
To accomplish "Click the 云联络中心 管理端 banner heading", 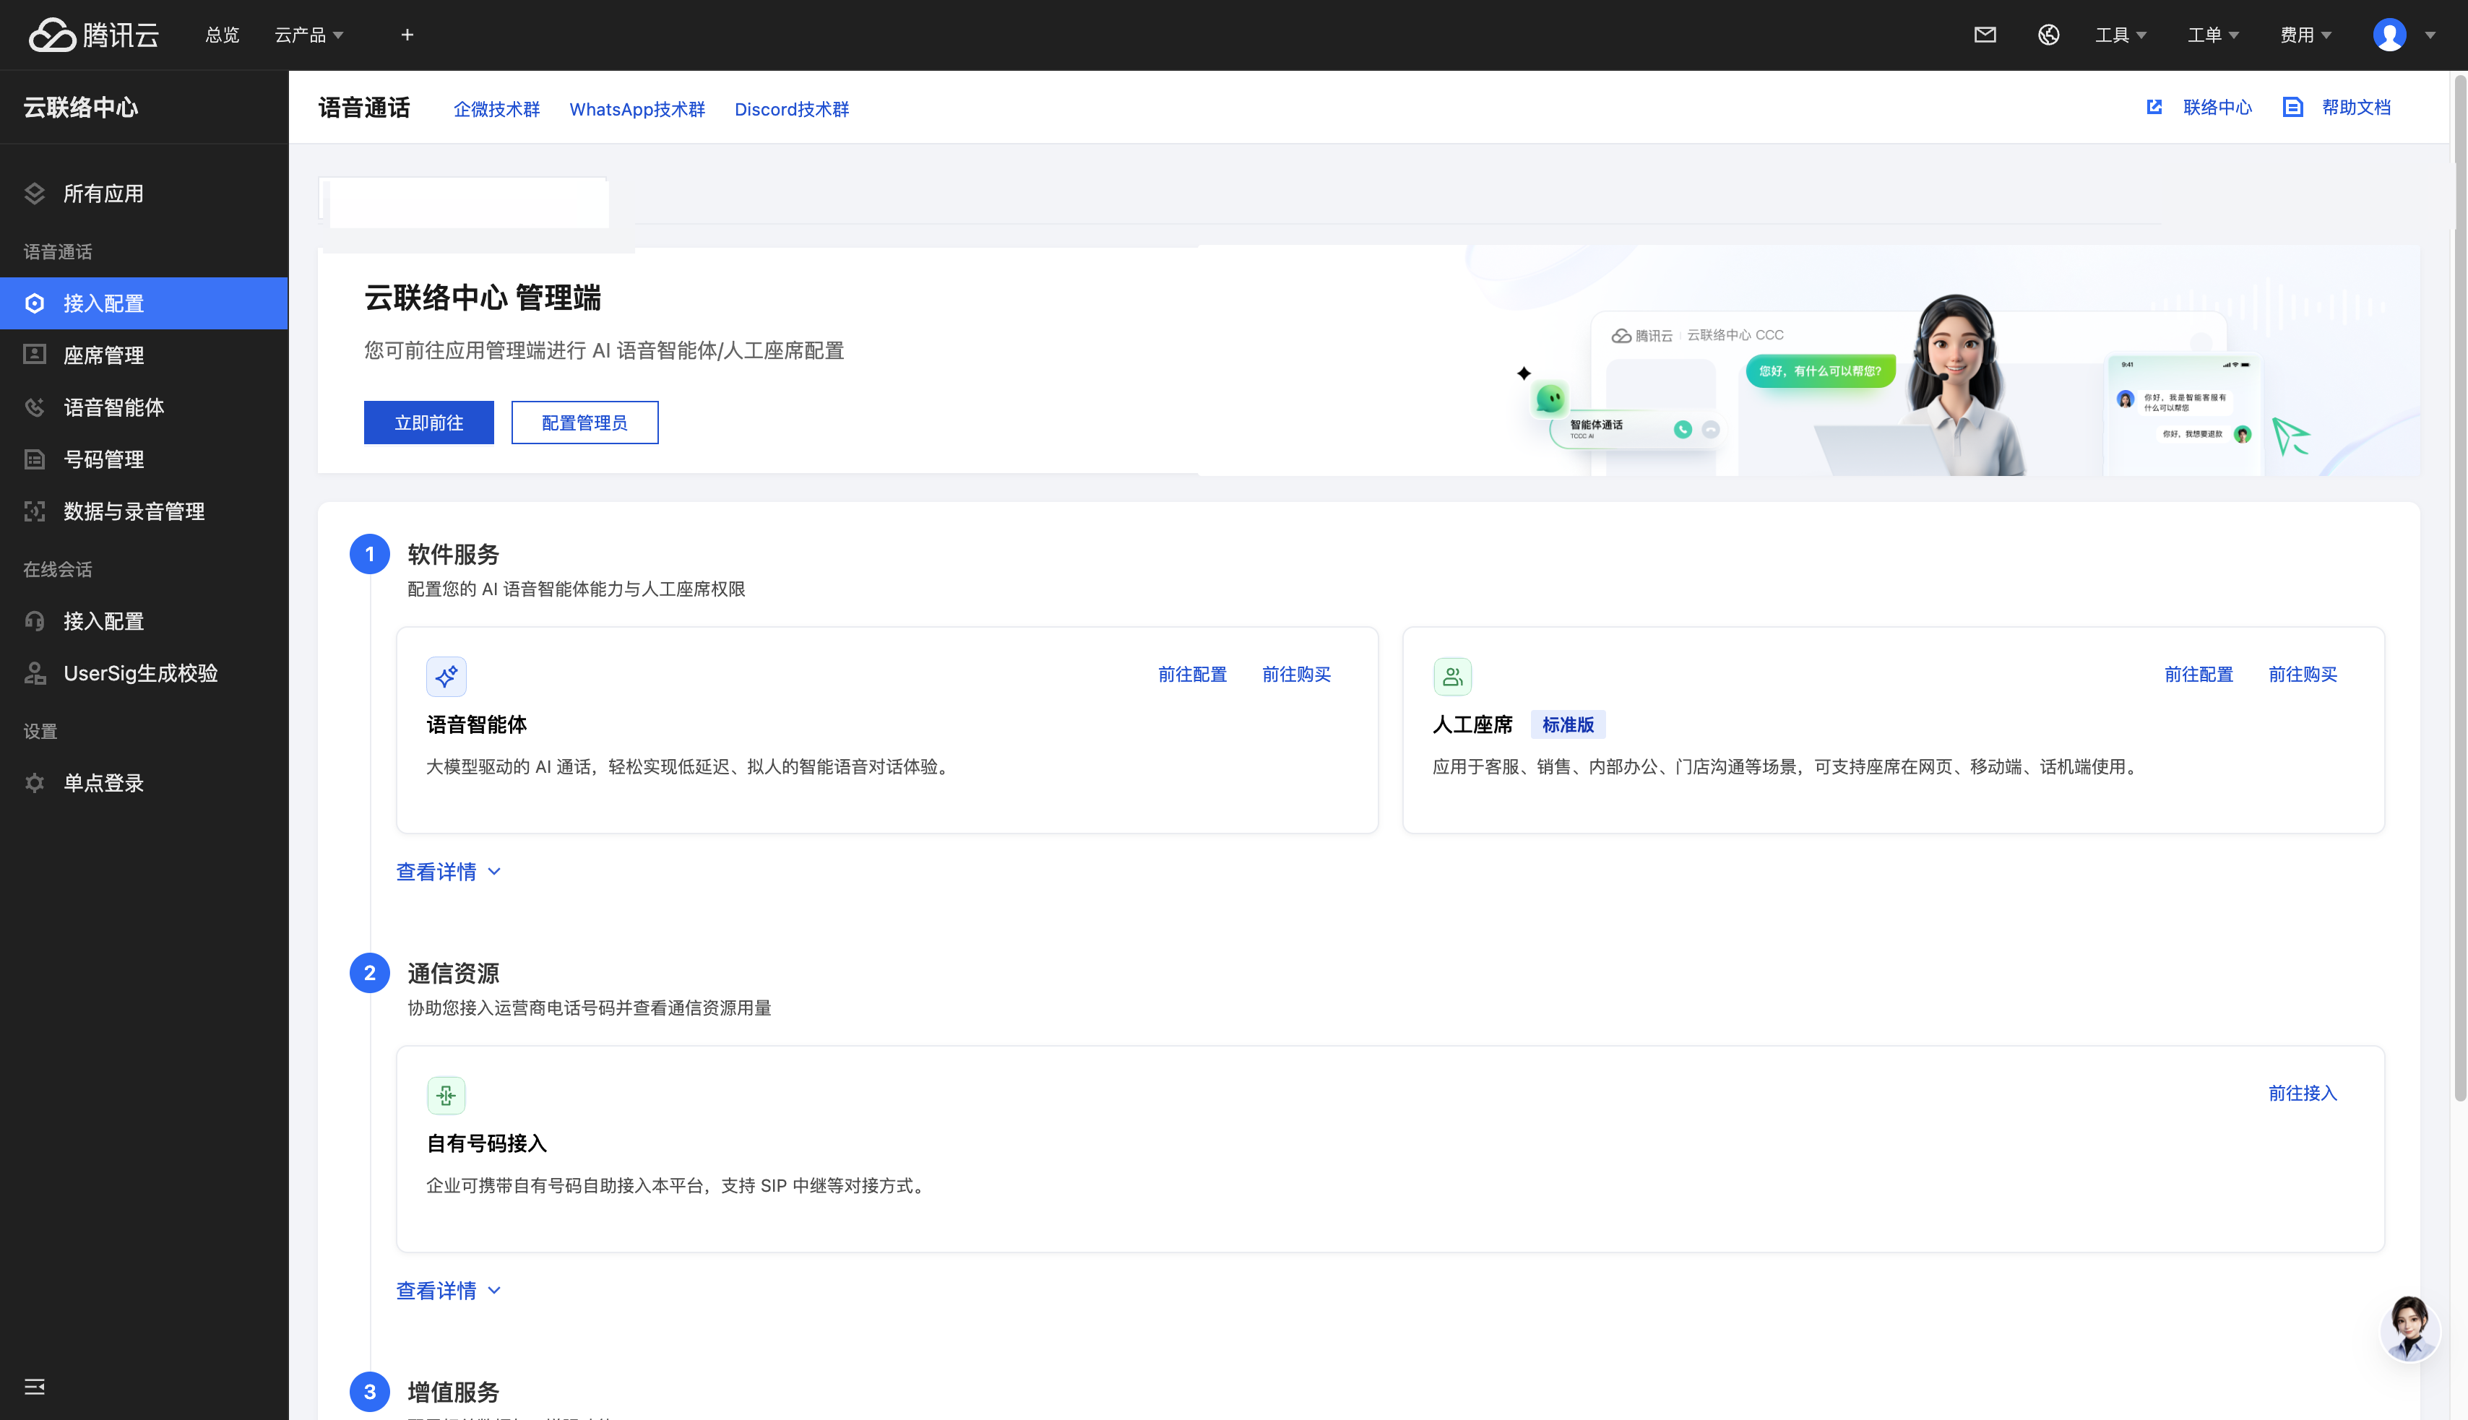I will 482,298.
